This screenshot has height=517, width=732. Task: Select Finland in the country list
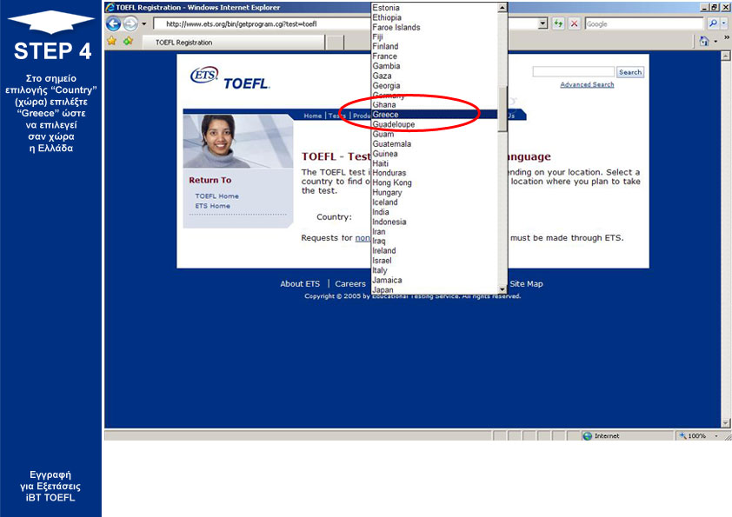434,46
